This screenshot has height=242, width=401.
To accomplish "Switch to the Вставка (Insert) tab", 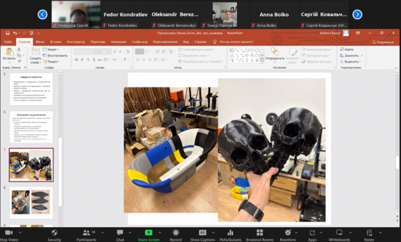I will [55, 42].
